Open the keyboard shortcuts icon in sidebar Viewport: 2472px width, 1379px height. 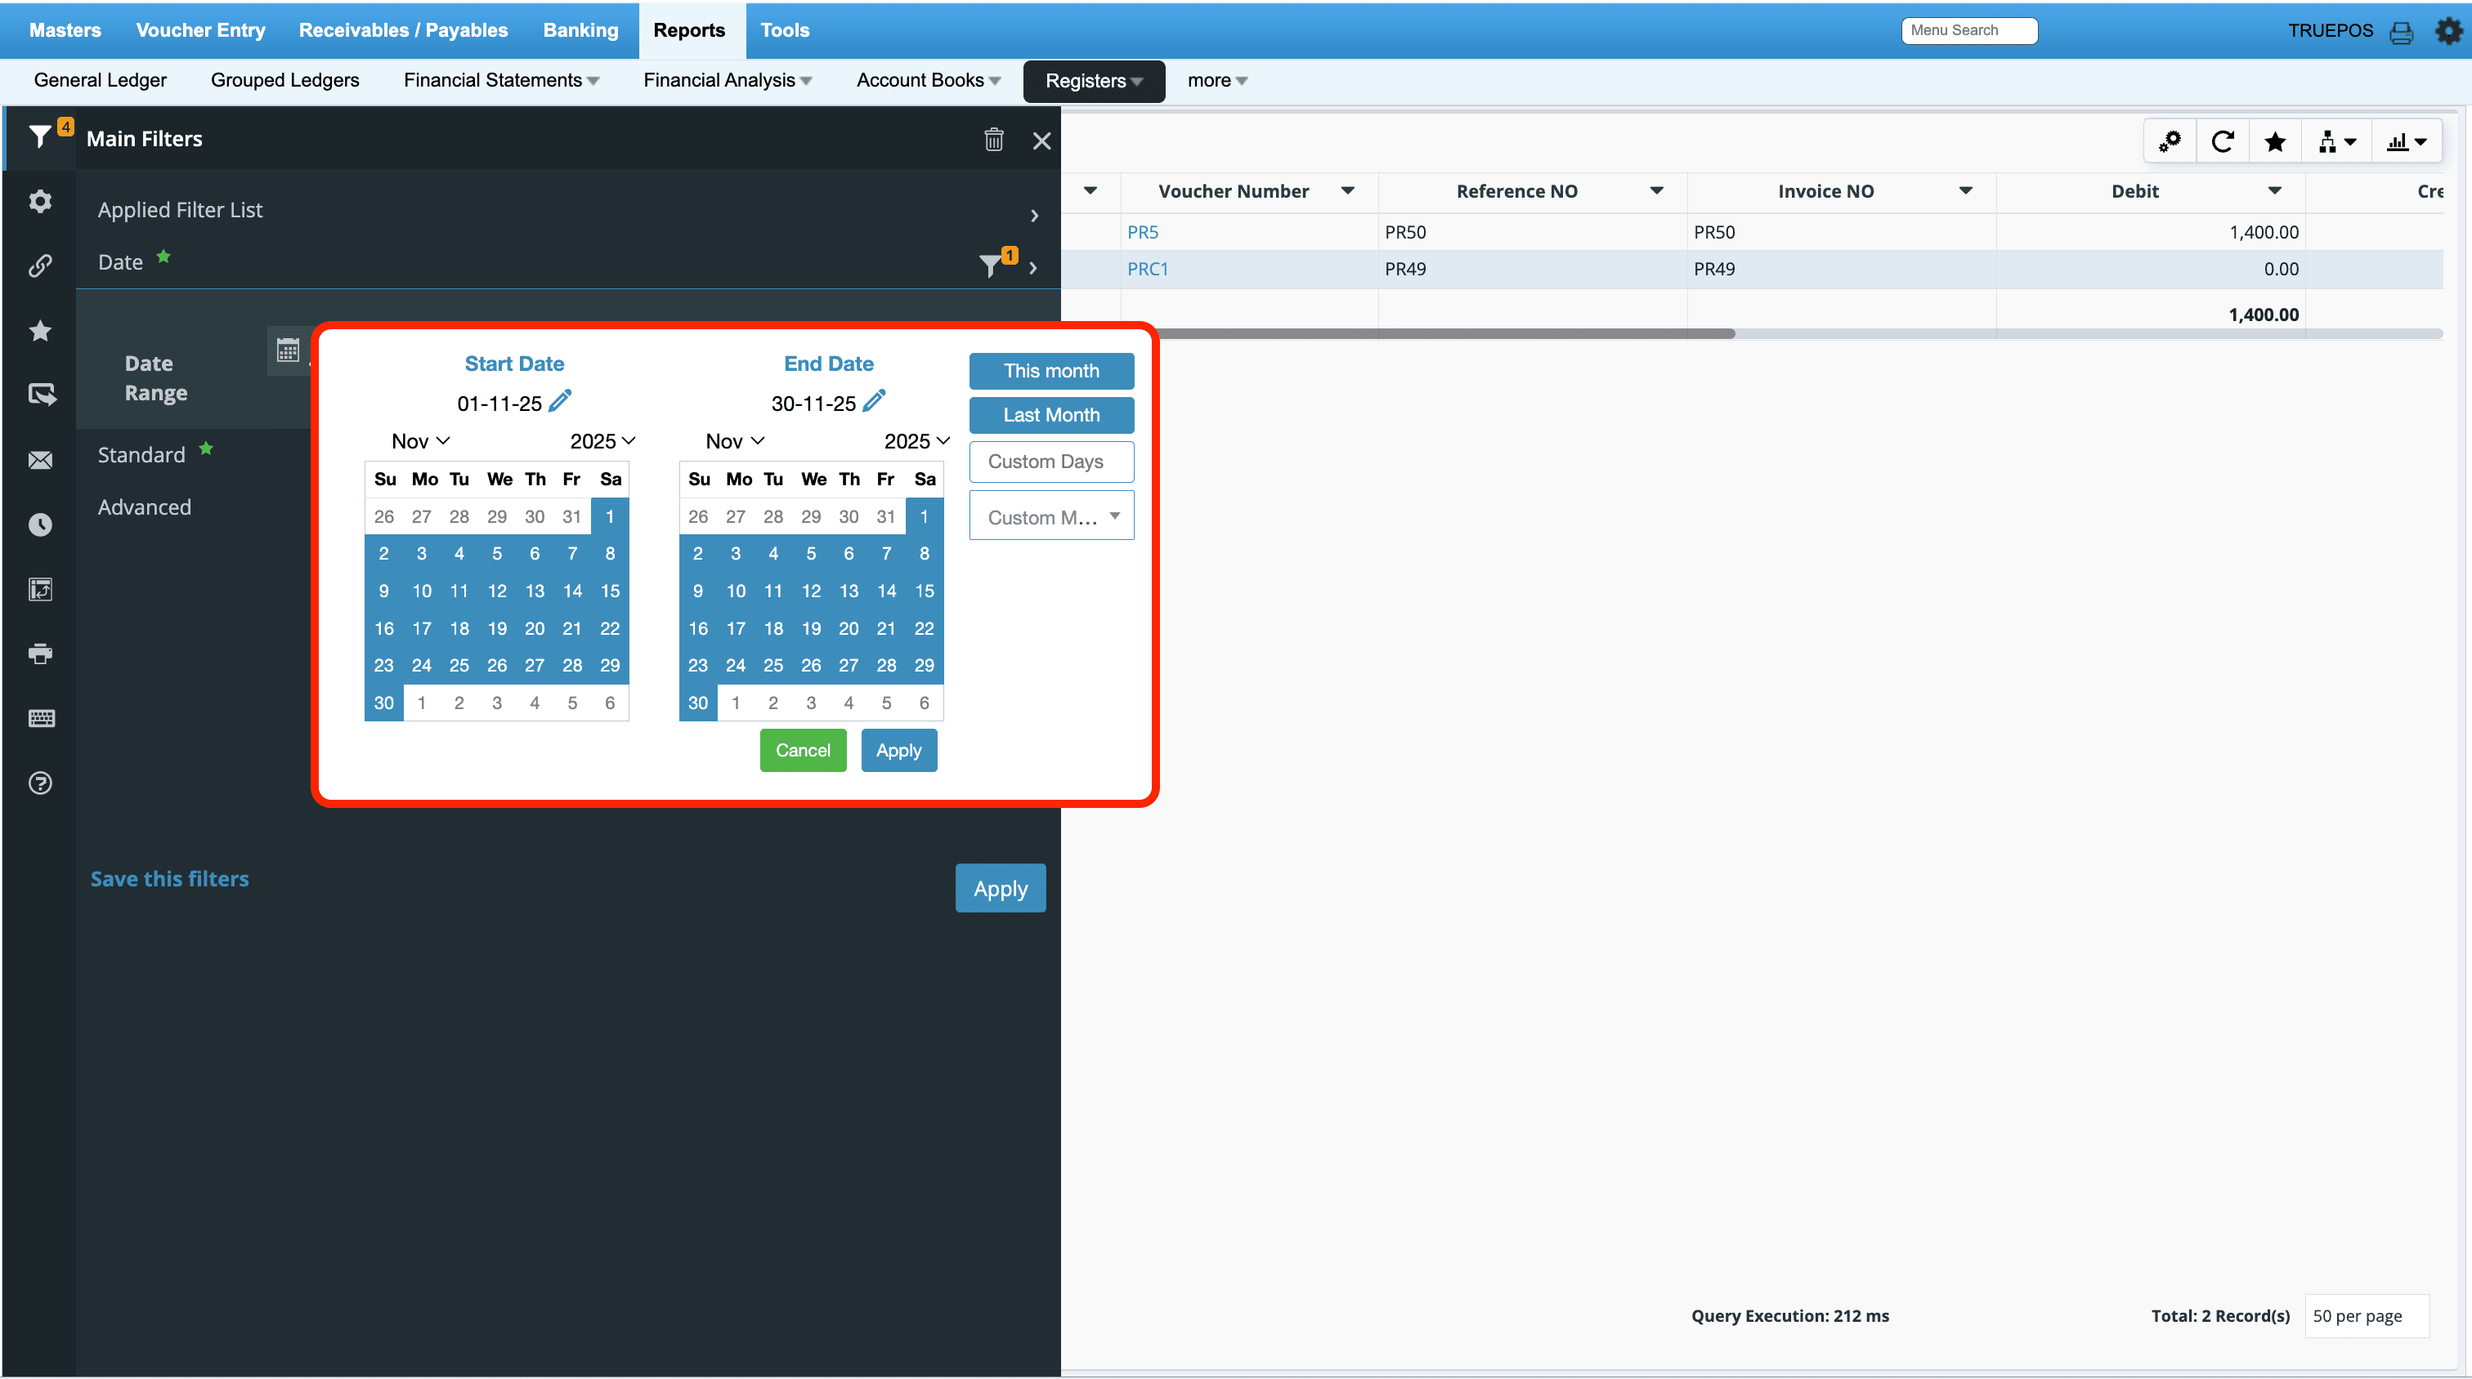pyautogui.click(x=40, y=718)
